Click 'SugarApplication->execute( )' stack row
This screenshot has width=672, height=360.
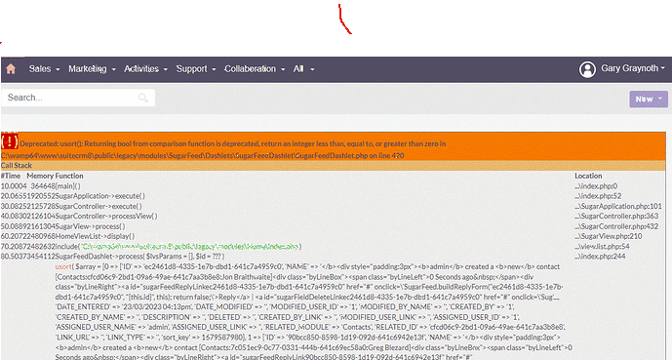[x=99, y=196]
